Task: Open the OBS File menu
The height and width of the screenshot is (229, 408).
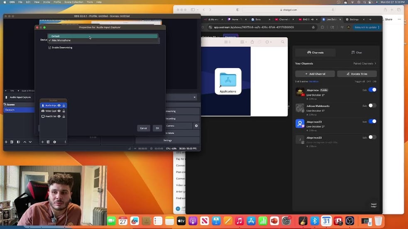Action: (20, 2)
